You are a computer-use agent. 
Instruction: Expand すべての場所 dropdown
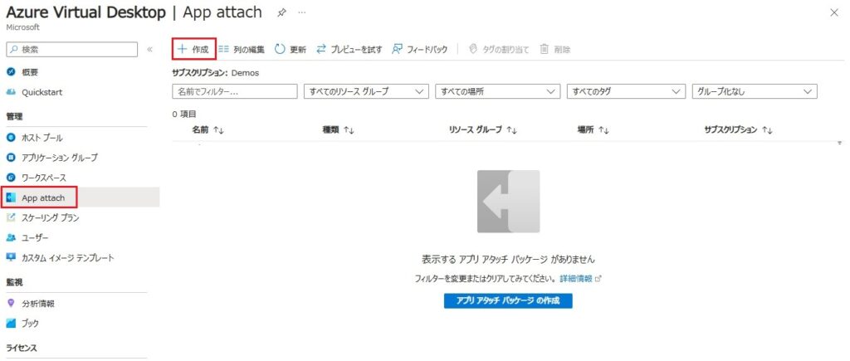click(498, 91)
